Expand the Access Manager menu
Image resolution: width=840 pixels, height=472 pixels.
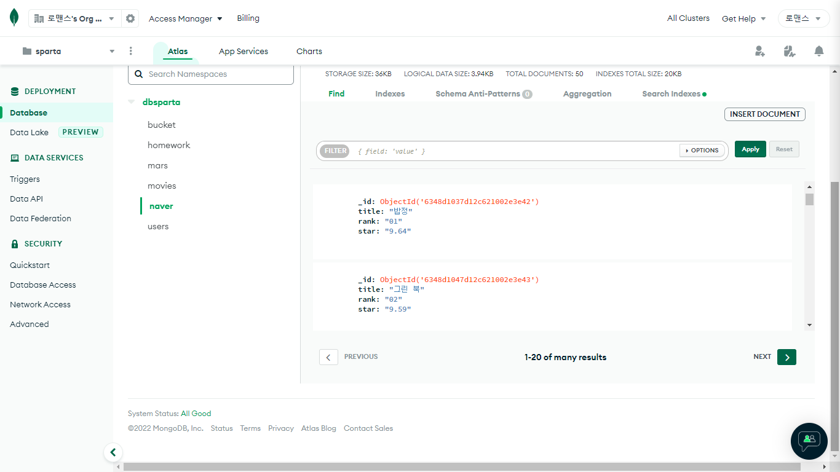(186, 18)
